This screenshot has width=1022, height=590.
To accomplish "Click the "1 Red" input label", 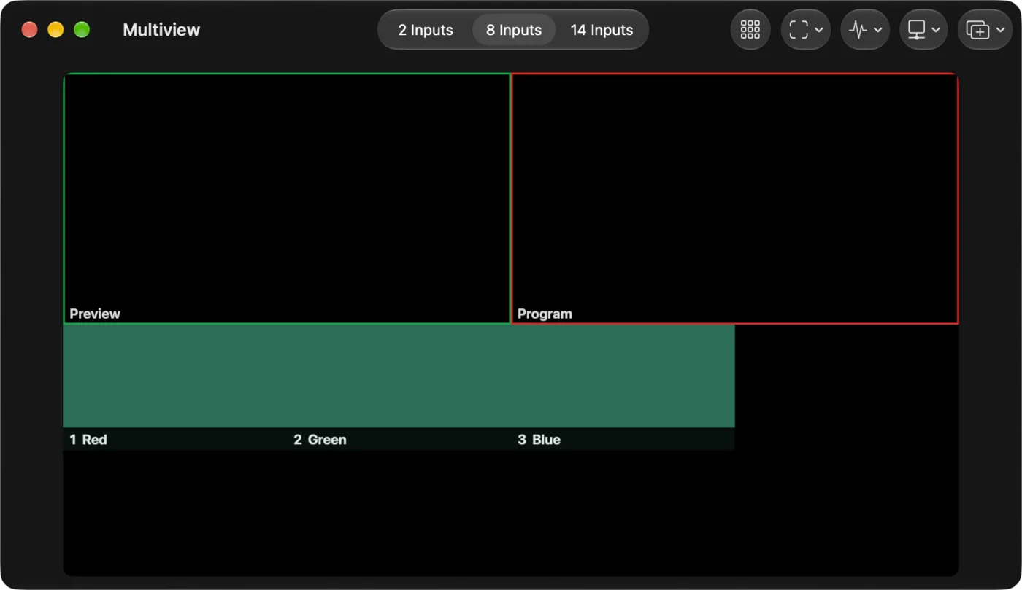I will coord(88,440).
